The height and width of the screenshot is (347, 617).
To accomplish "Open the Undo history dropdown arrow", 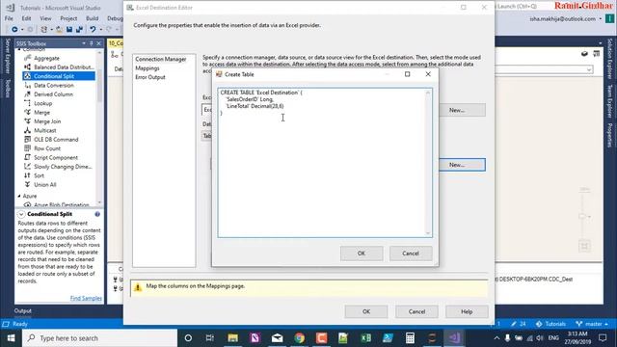I will coord(100,30).
